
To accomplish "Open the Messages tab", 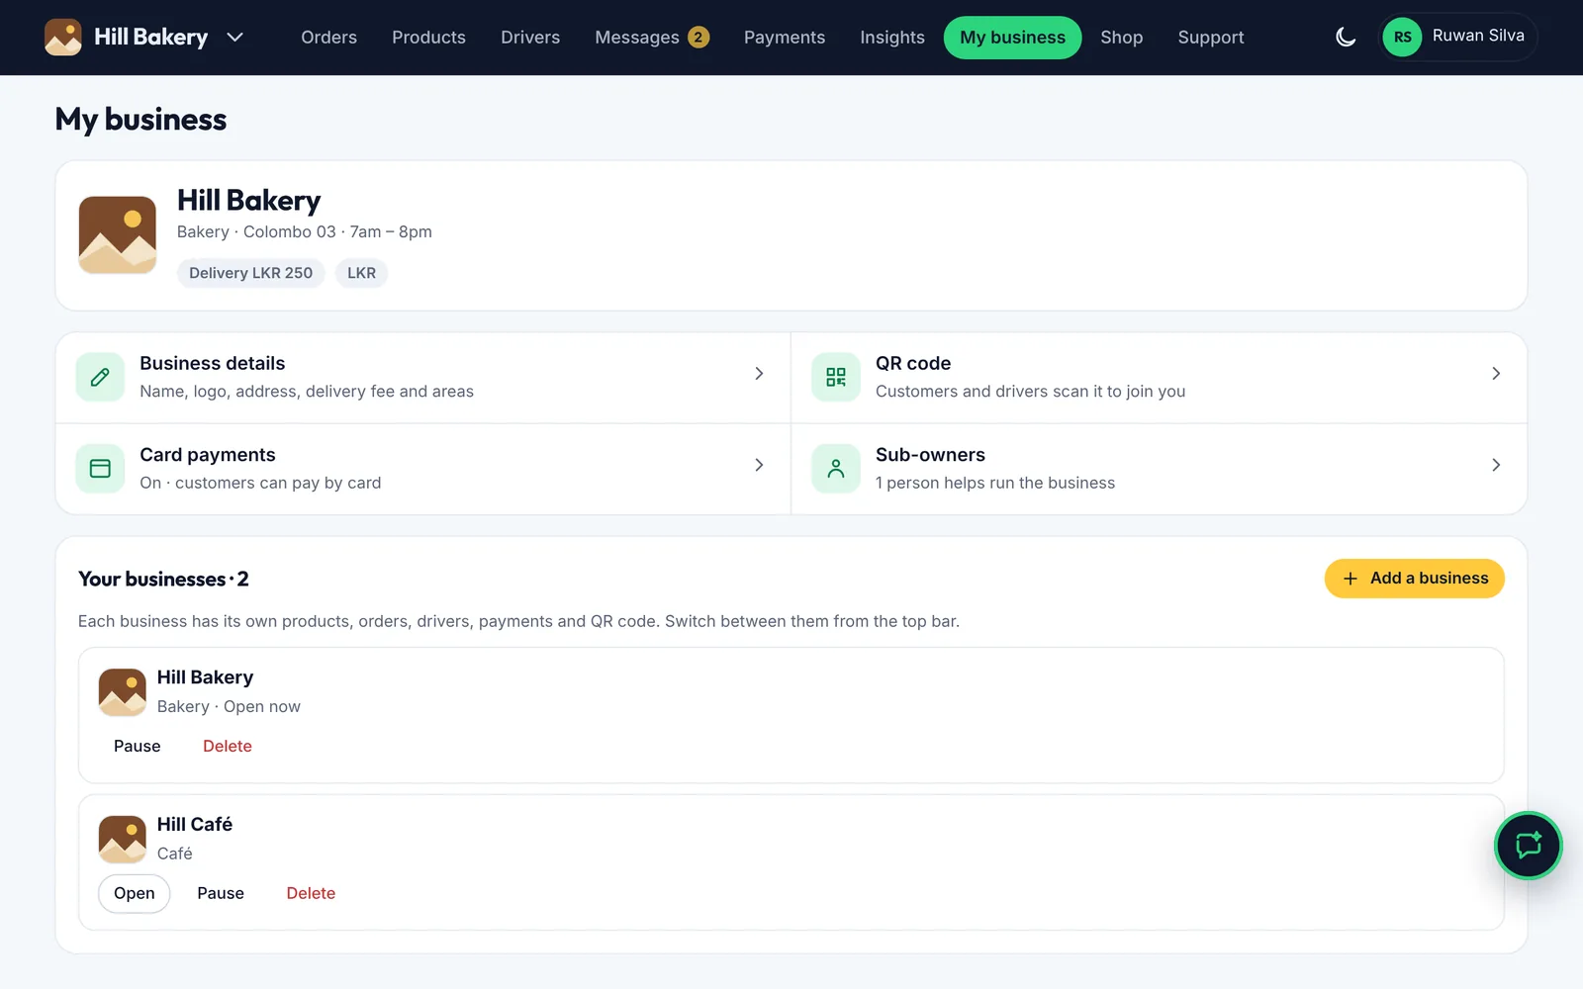I will 652,38.
